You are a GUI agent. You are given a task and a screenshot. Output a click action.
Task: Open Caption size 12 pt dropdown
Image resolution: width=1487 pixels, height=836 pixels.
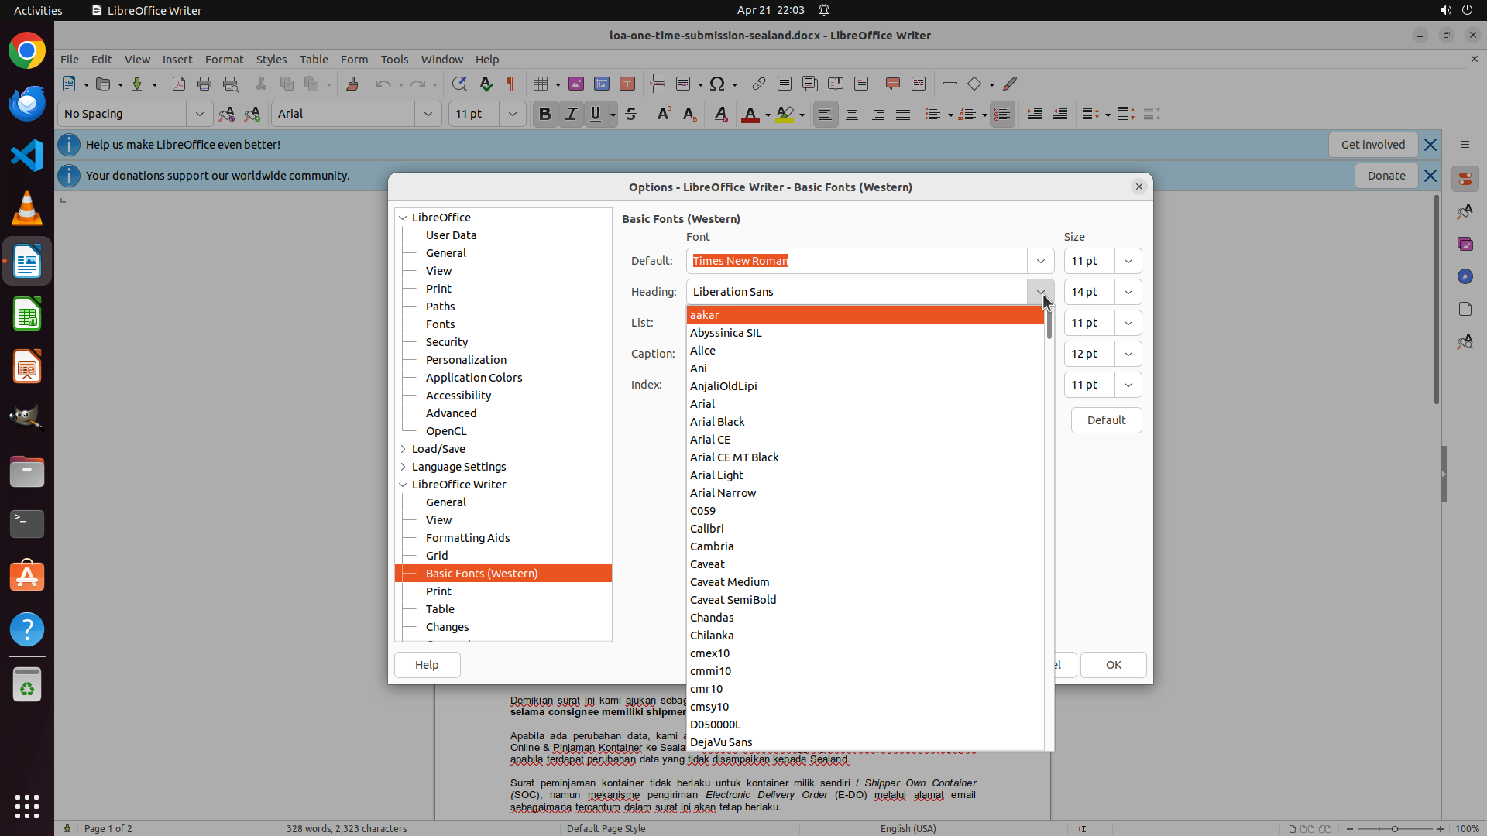1128,354
